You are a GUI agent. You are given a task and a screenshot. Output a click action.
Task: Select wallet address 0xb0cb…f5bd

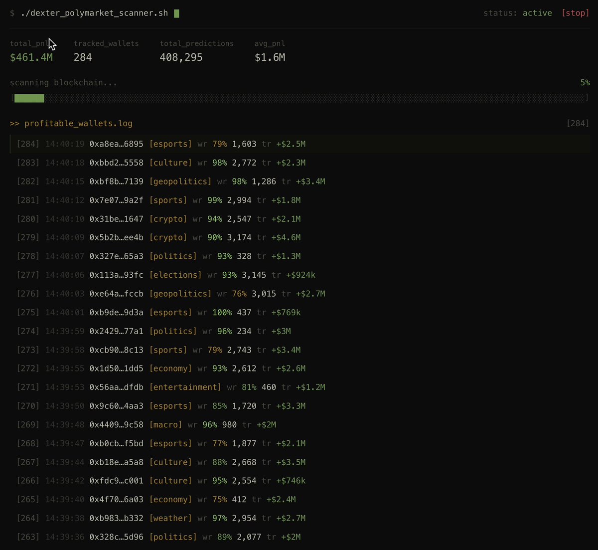click(x=117, y=443)
